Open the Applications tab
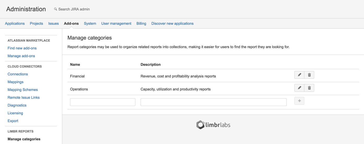364x144 pixels. tap(15, 23)
